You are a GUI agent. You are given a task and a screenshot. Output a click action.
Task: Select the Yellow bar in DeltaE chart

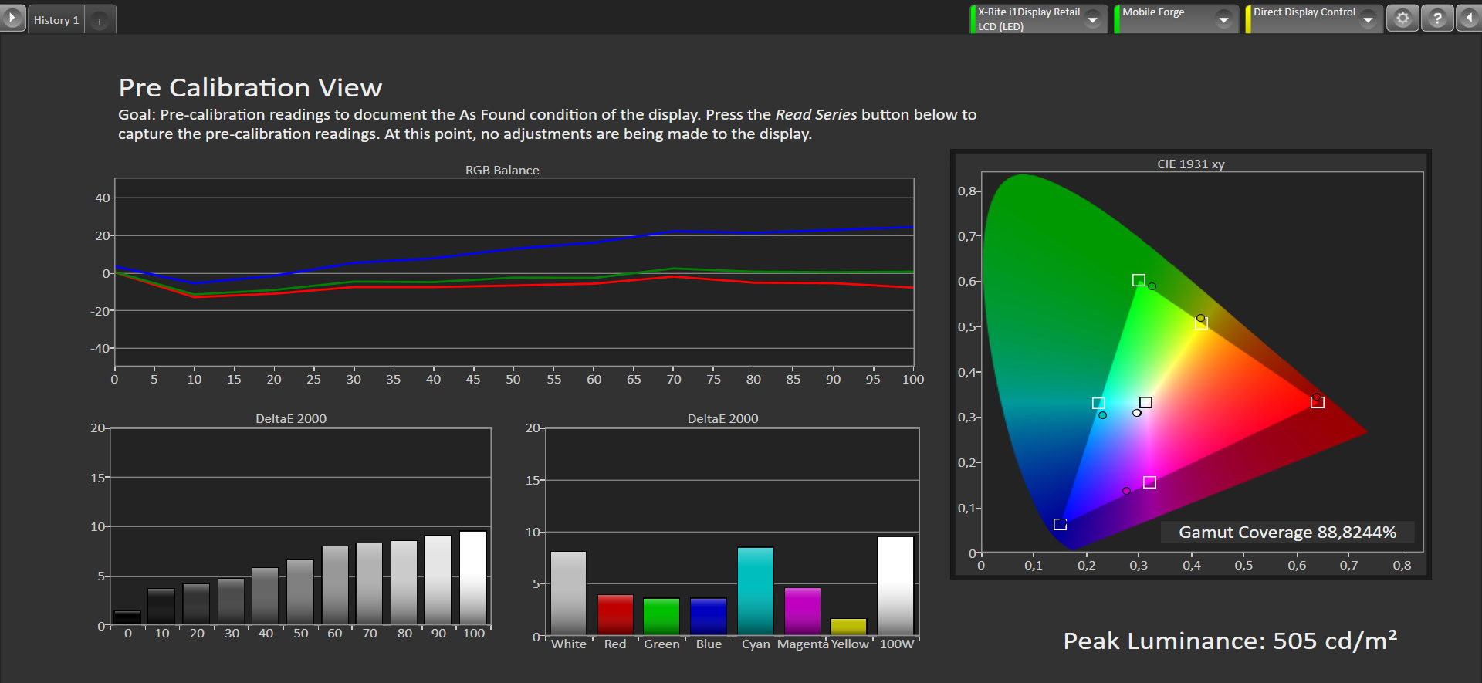pos(848,627)
